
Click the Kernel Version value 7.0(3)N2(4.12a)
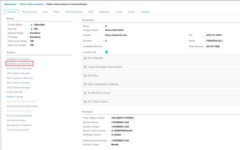point(120,122)
